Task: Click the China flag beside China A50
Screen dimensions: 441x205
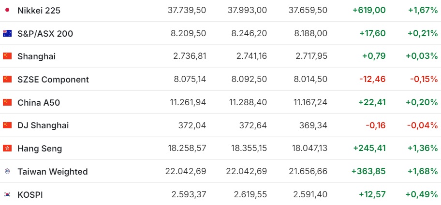Action: [7, 102]
